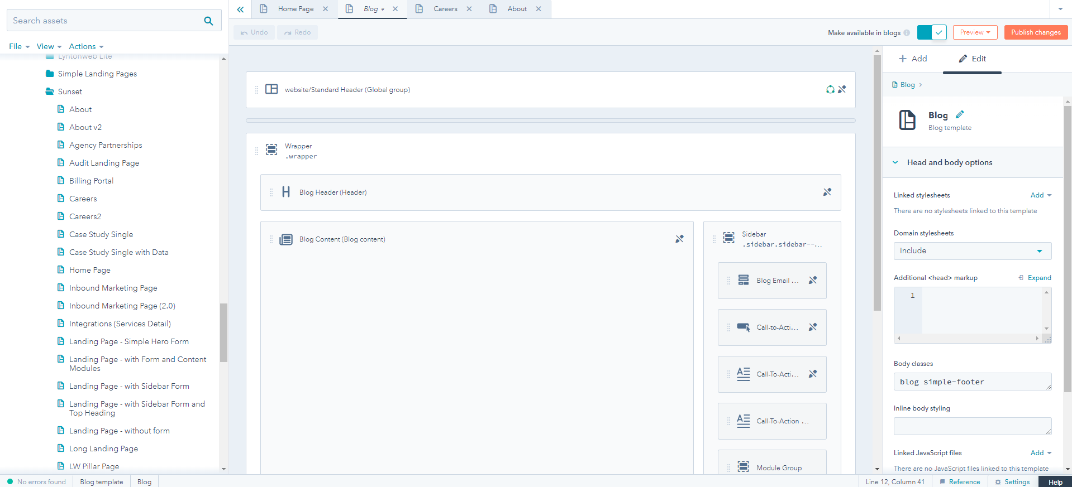
Task: Click the search magnifier icon
Action: 208,21
